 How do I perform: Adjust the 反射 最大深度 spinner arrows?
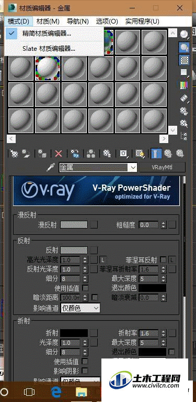(x=163, y=279)
